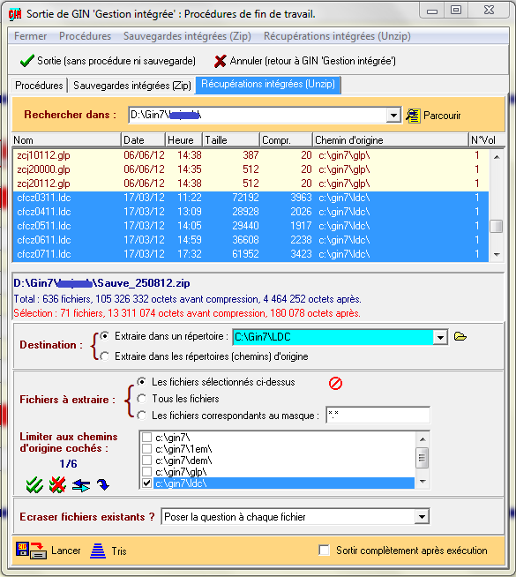Uncheck the c:\gin7\ldc\ checkbox
The width and height of the screenshot is (516, 577).
(146, 483)
